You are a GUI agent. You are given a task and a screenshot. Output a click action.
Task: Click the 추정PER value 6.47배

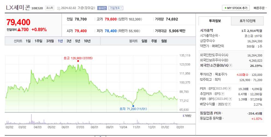(243, 94)
